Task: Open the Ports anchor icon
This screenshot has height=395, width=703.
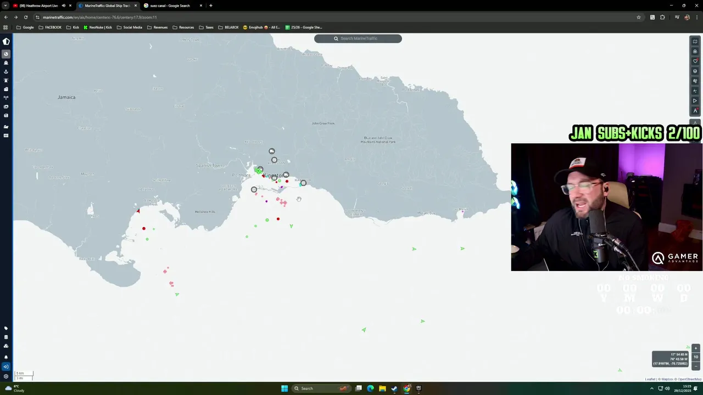Action: click(x=6, y=71)
